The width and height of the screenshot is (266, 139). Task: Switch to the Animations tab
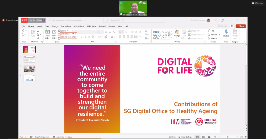(78, 26)
